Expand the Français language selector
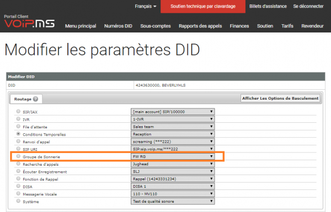 point(146,6)
